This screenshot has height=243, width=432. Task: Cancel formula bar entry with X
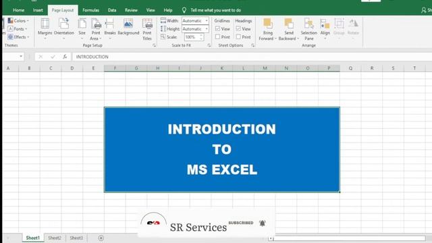(x=40, y=57)
